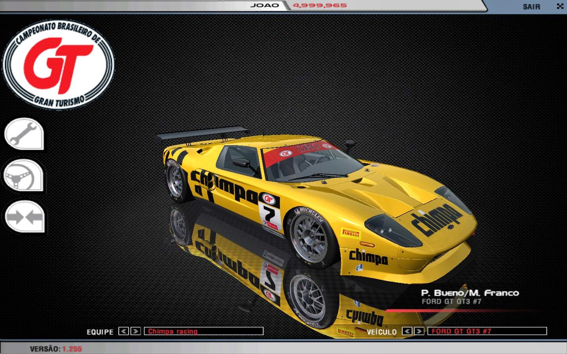Click the JOAO player name
Screen dimensions: 567x354
tap(265, 6)
